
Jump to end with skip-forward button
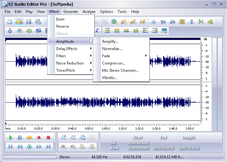coord(48,147)
